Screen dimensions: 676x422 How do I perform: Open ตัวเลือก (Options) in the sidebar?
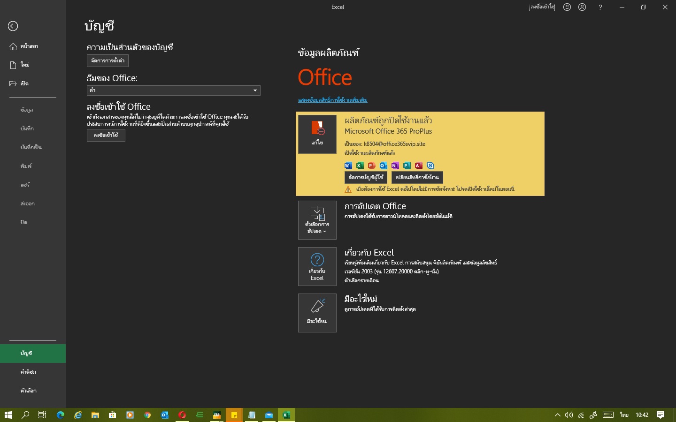pyautogui.click(x=33, y=391)
